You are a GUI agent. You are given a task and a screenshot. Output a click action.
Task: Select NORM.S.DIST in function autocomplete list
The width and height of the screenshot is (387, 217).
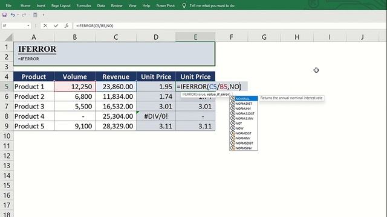[x=244, y=113]
